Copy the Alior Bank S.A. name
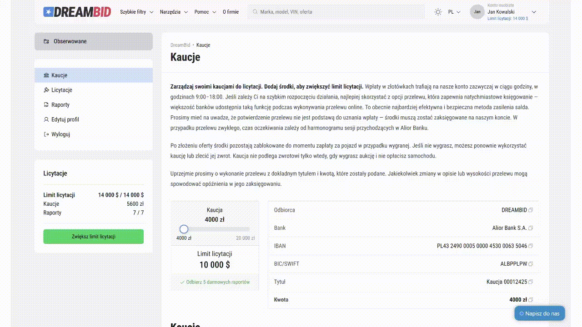The height and width of the screenshot is (327, 582). (x=531, y=228)
